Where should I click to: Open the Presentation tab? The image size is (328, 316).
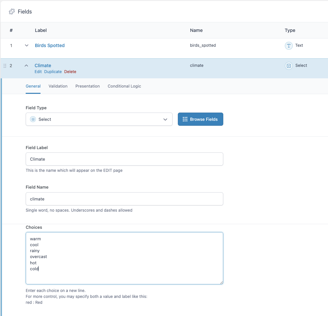[x=88, y=86]
